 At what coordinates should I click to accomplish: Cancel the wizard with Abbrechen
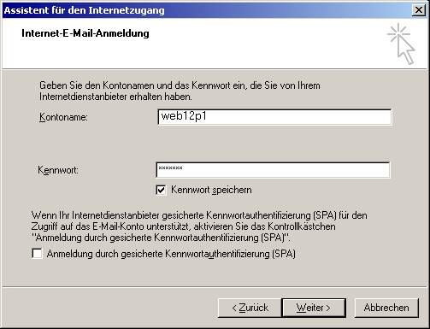386,308
